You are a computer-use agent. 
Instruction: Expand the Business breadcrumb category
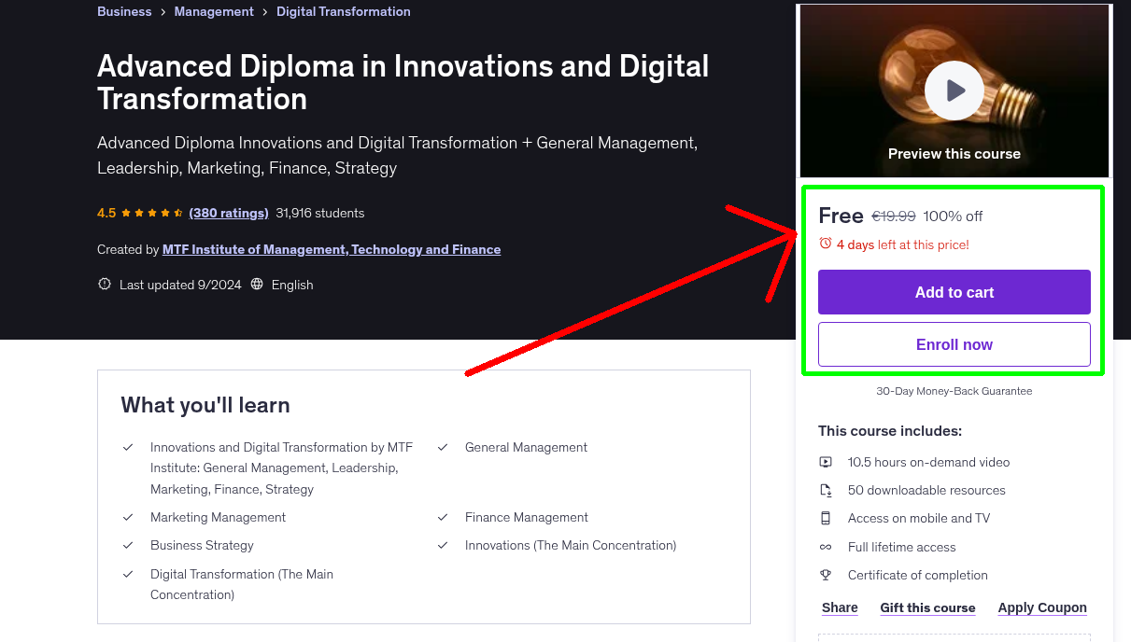pos(123,11)
